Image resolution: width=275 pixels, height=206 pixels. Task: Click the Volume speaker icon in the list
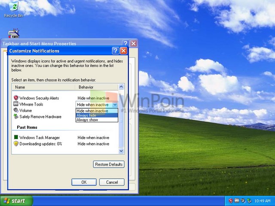point(16,110)
